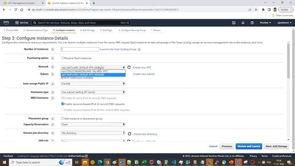Enable Request Spot instances checkbox
The image size is (295, 166).
(63, 58)
